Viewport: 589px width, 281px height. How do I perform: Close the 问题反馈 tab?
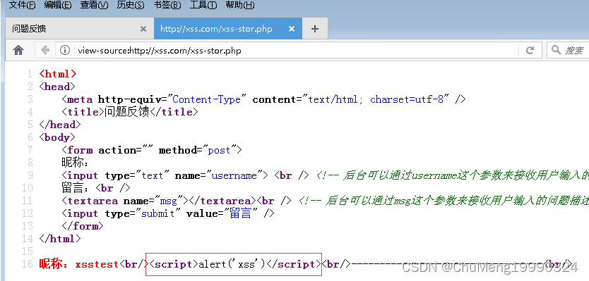click(x=143, y=29)
